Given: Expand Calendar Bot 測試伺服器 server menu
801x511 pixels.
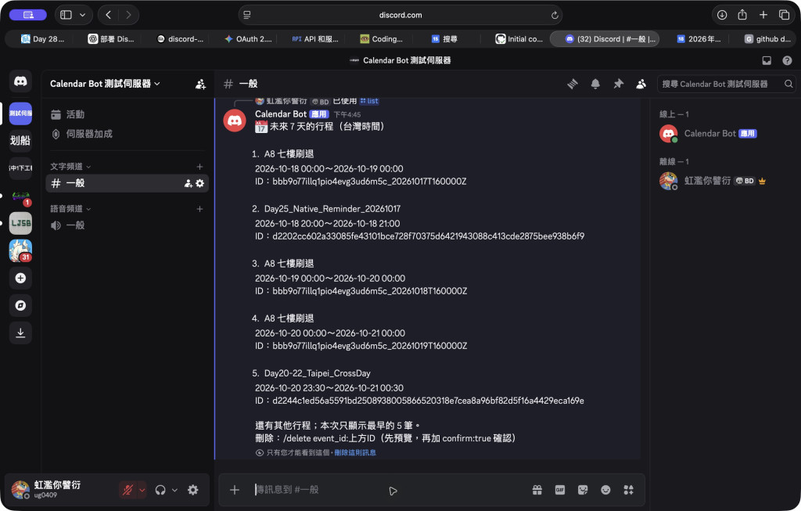Looking at the screenshot, I should (x=106, y=84).
